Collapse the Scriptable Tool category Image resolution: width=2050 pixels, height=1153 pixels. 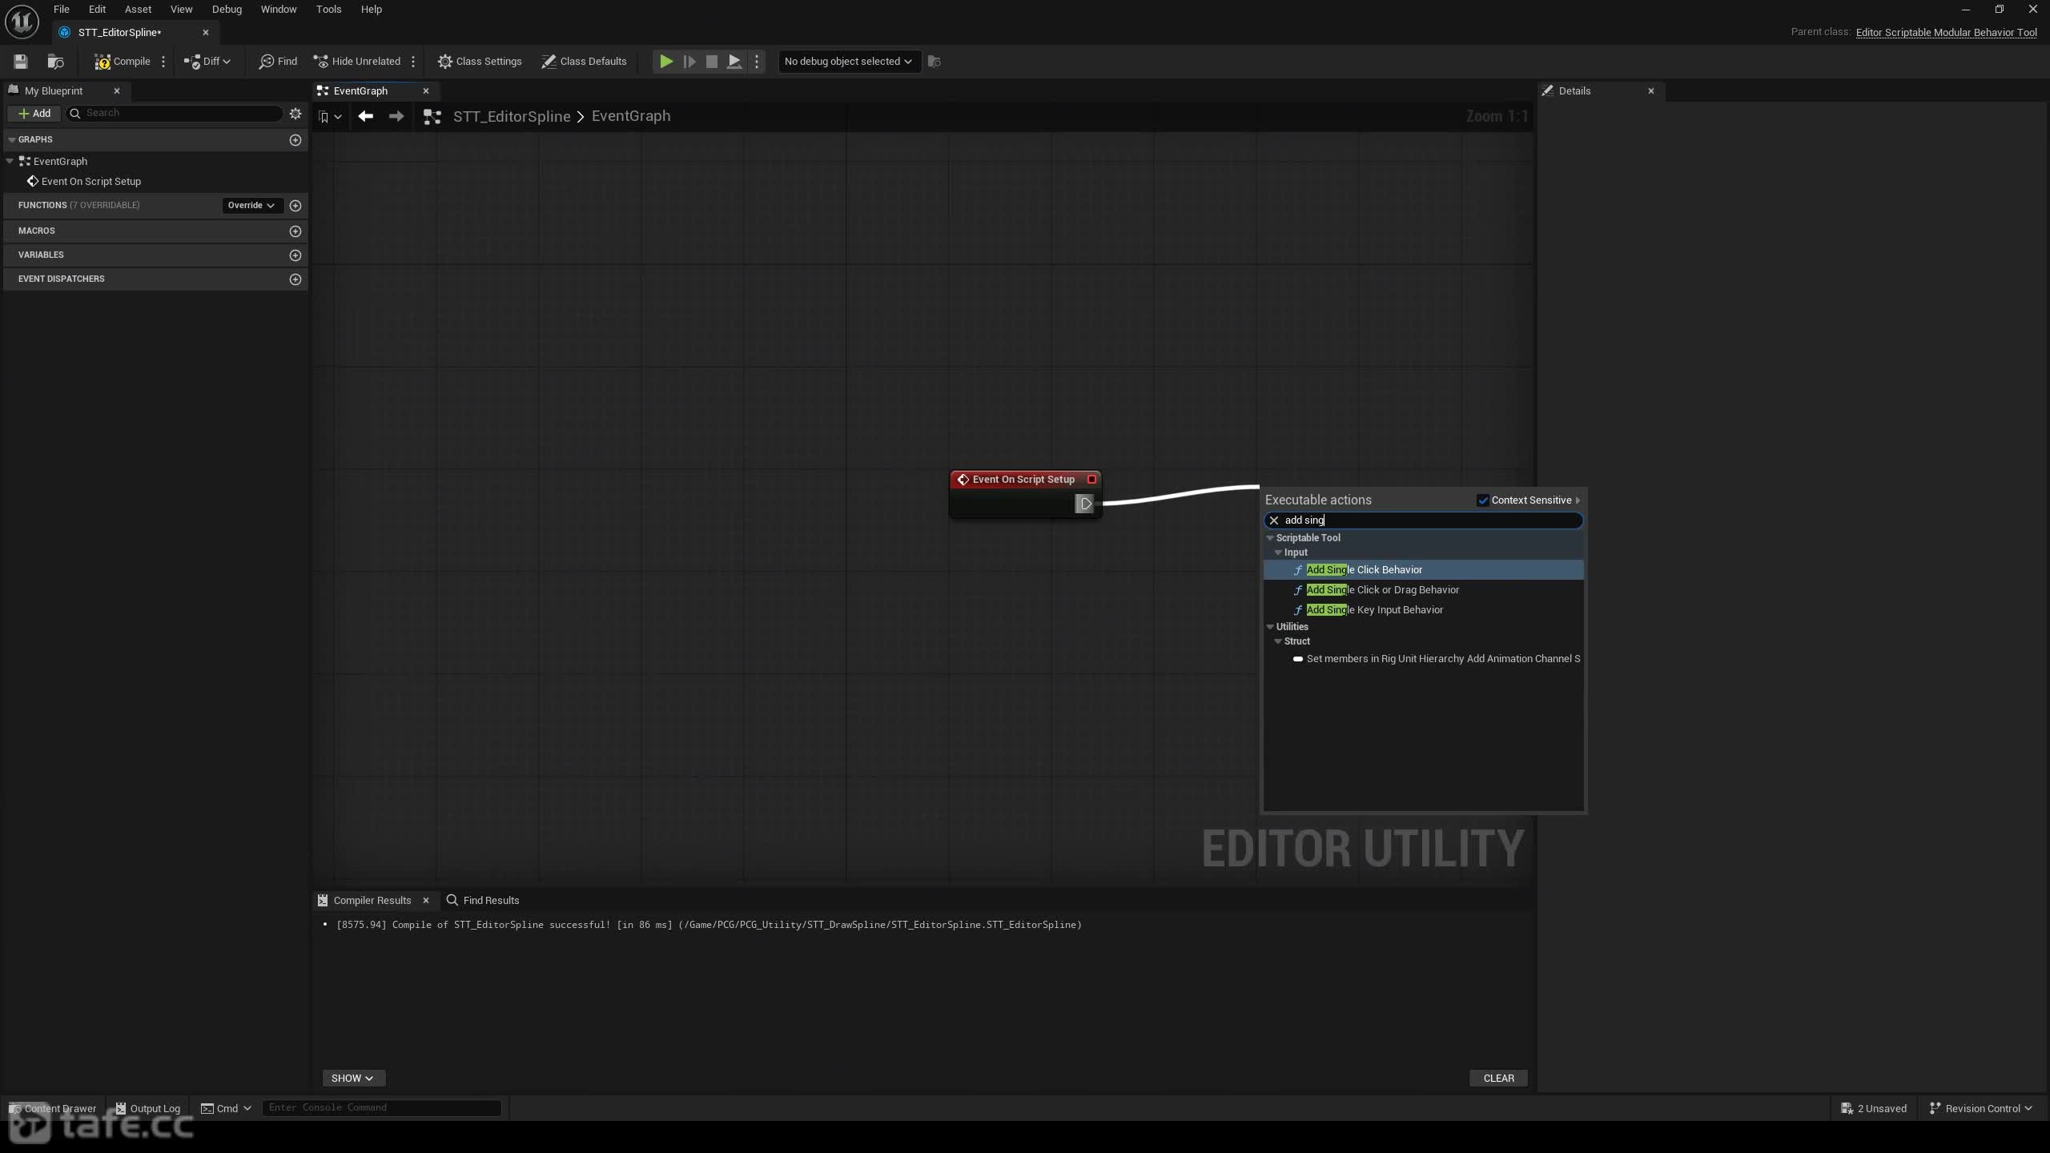click(x=1270, y=538)
